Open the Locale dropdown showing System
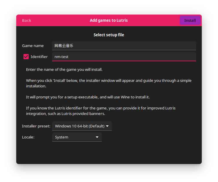The height and width of the screenshot is (182, 218). (x=77, y=137)
